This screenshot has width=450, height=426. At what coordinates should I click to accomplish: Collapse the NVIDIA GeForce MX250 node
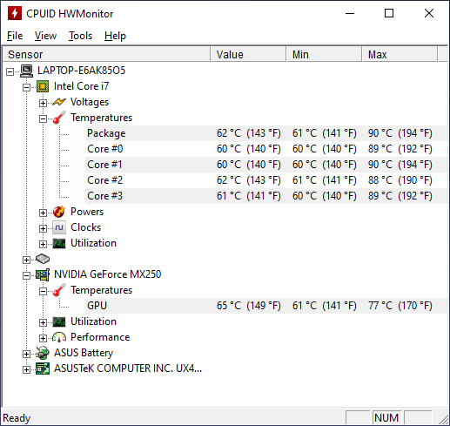pyautogui.click(x=26, y=275)
